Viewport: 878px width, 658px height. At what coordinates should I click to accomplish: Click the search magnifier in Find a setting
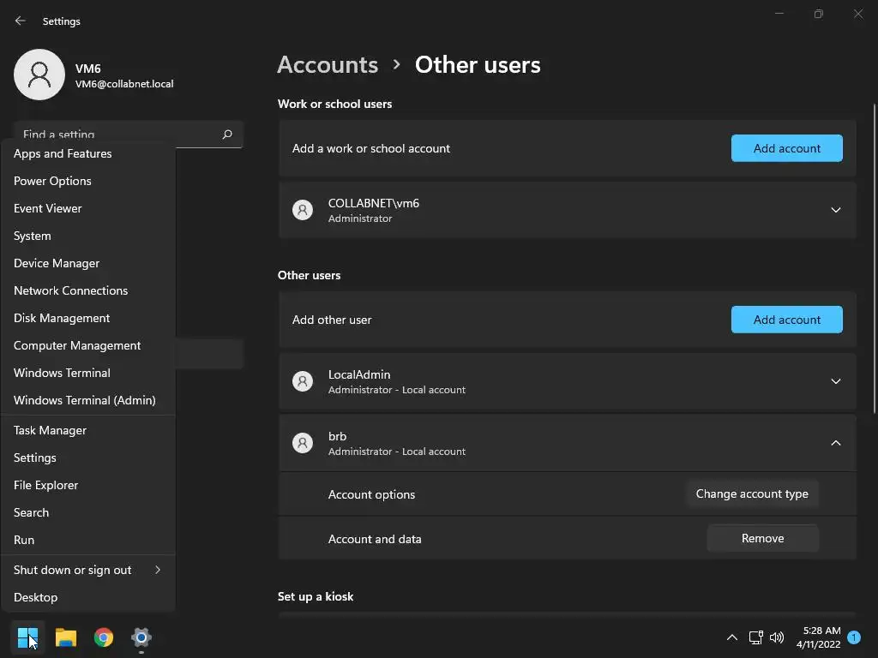(227, 135)
